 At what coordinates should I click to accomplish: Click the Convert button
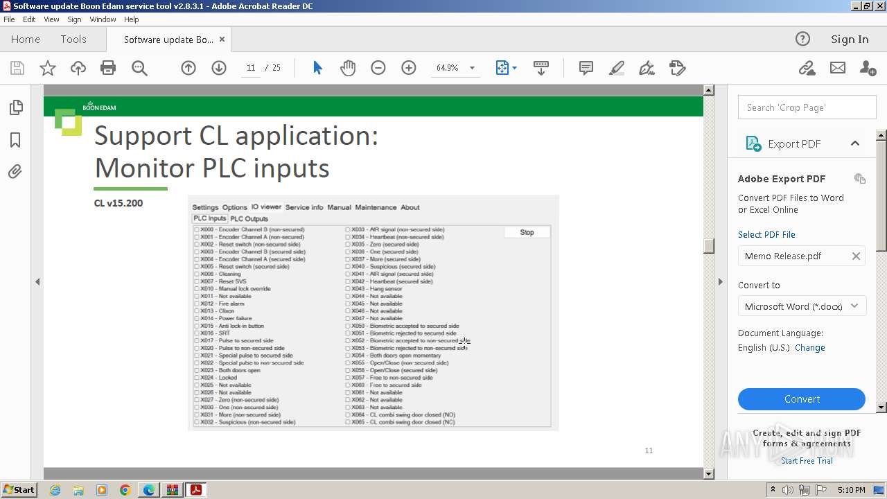[x=802, y=399]
